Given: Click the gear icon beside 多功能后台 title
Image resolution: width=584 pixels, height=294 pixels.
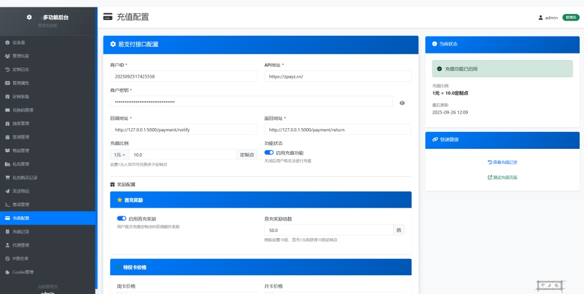Looking at the screenshot, I should (x=29, y=17).
